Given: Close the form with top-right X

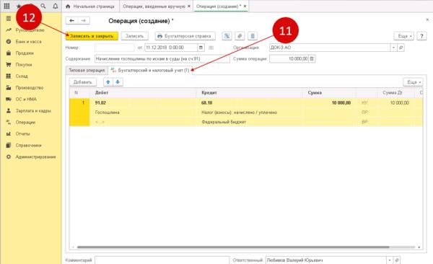Looking at the screenshot, I should pos(427,19).
